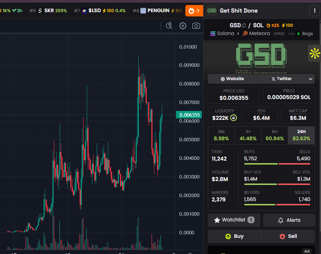The width and height of the screenshot is (321, 254).
Task: Click the 0.01000 price axis label
Action: (188, 47)
